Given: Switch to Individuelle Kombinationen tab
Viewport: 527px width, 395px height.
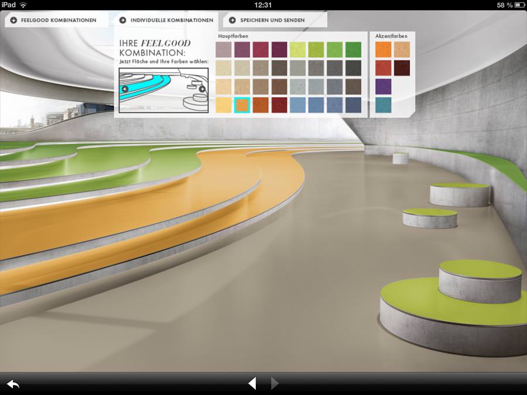Looking at the screenshot, I should (x=166, y=20).
